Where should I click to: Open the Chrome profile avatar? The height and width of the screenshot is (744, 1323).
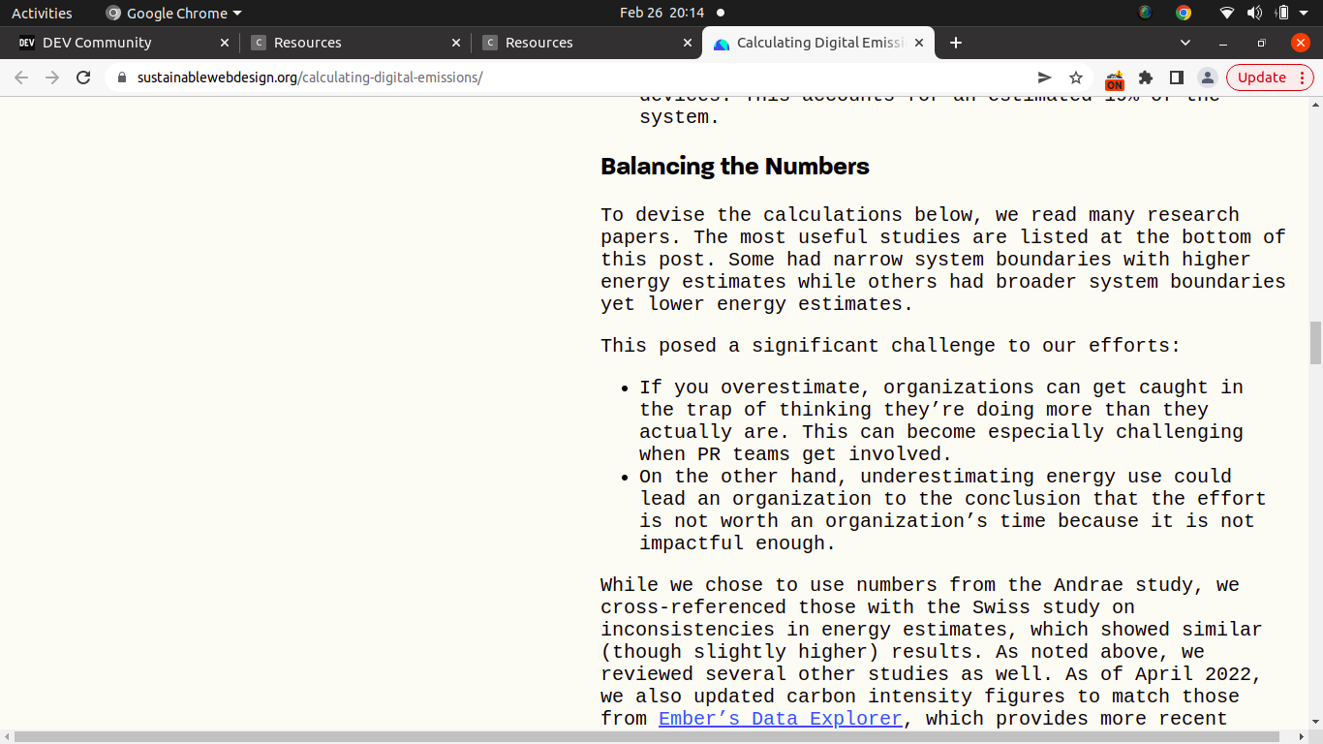(1207, 77)
